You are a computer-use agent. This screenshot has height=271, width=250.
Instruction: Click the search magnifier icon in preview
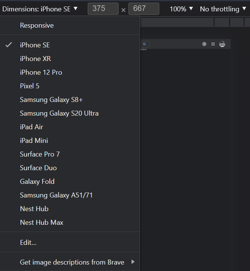tap(144, 44)
